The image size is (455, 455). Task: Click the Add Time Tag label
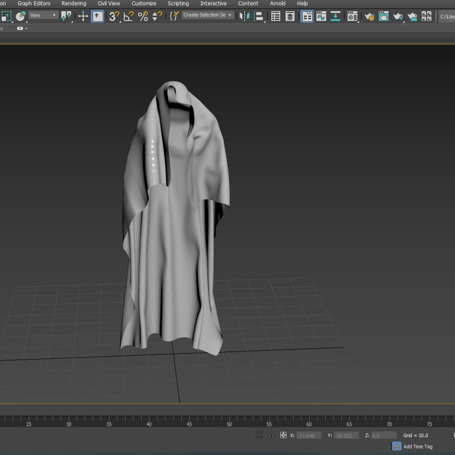point(418,446)
